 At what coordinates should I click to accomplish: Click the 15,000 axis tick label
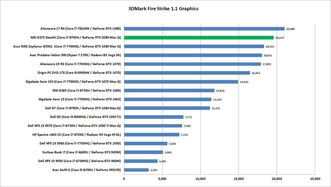pos(239,179)
